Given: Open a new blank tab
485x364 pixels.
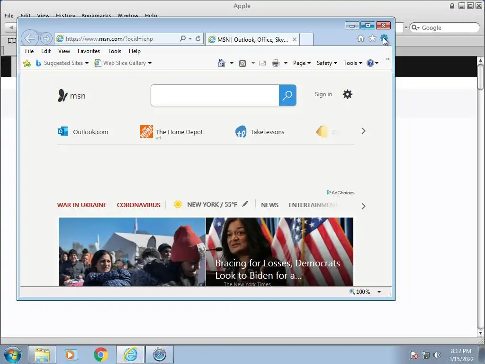Looking at the screenshot, I should click(x=306, y=40).
